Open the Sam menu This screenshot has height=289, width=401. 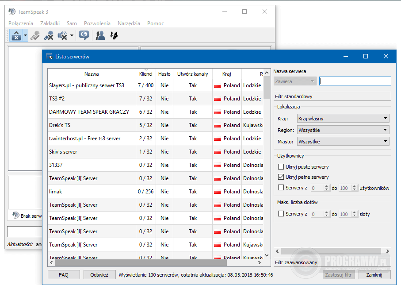click(72, 23)
